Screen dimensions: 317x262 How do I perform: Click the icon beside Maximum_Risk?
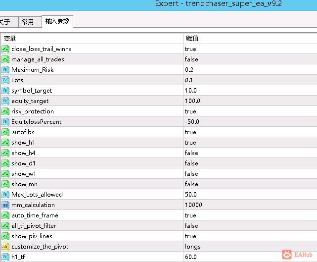5,70
